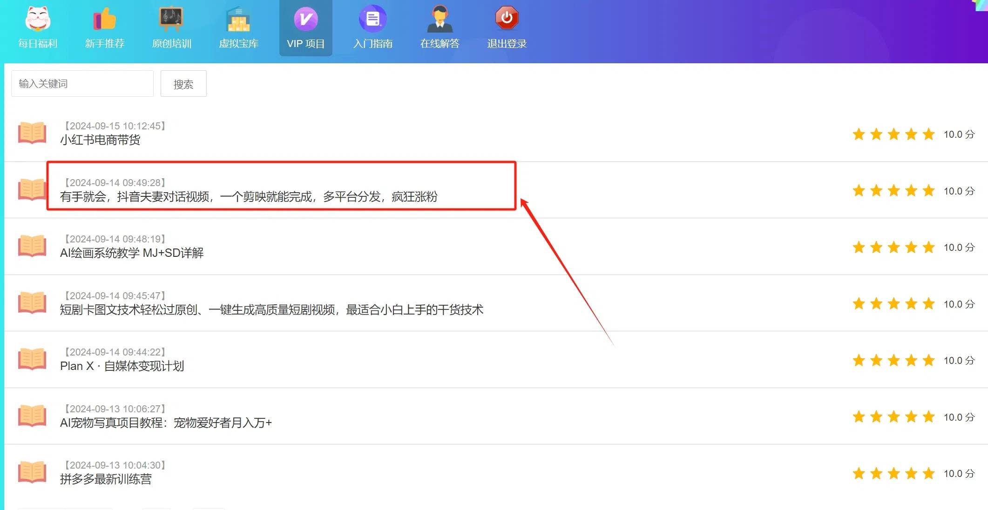Click the timestamp 2024-09-15 10:12:45

115,126
